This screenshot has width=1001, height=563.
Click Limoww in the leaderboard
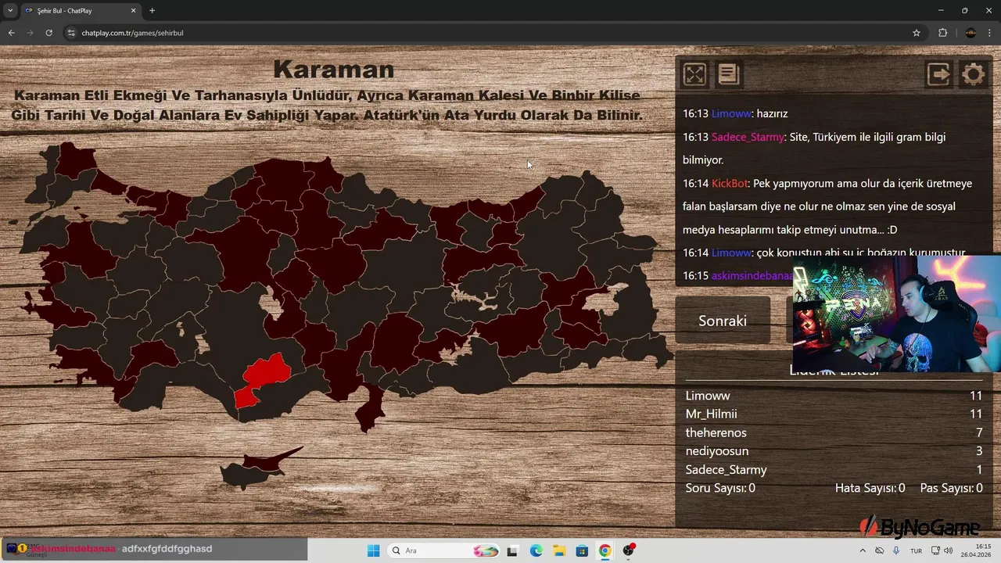coord(708,396)
